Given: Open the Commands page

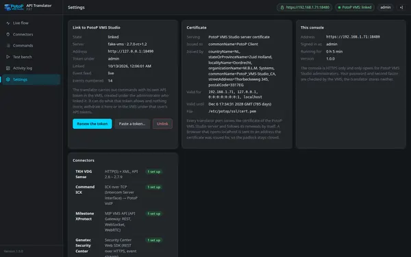Looking at the screenshot, I should pyautogui.click(x=31, y=46).
